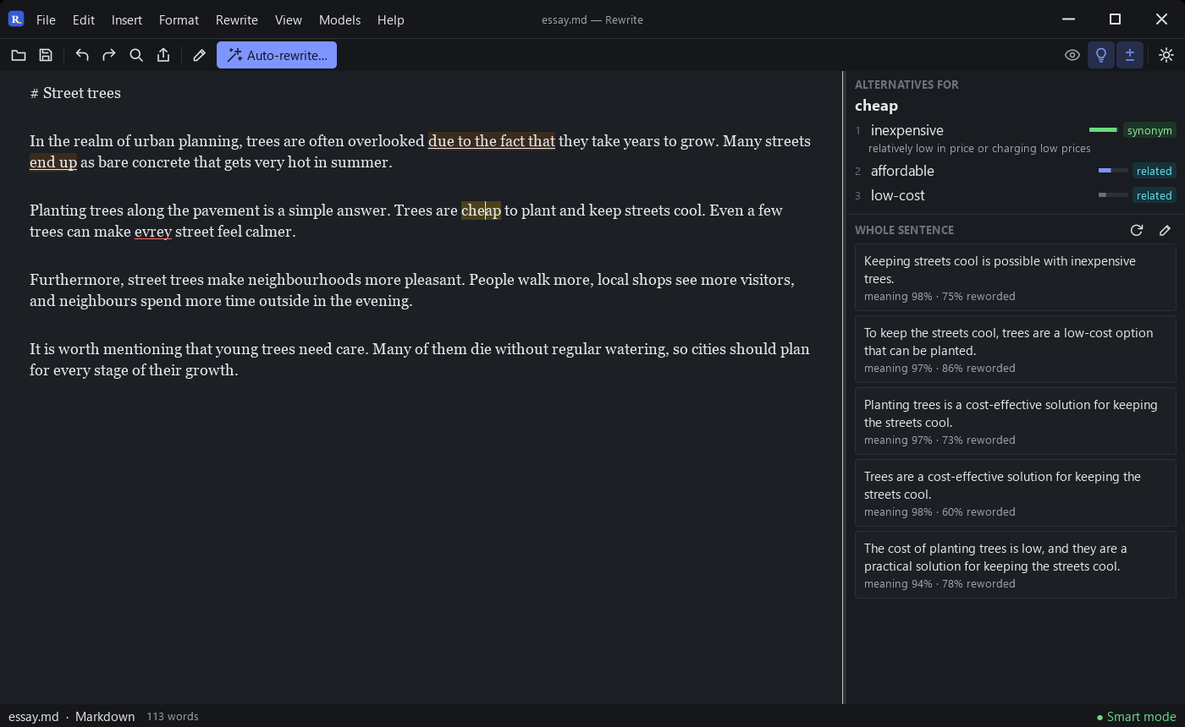Click the essay.md file name in status bar
This screenshot has width=1185, height=727.
(34, 717)
